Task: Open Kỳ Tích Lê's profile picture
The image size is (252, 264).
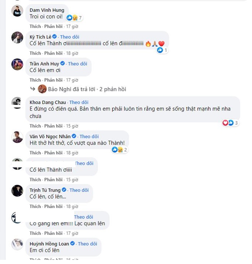Action: (x=17, y=37)
